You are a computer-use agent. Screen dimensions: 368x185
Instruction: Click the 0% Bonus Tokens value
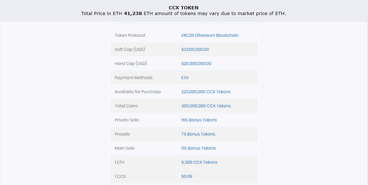(199, 148)
